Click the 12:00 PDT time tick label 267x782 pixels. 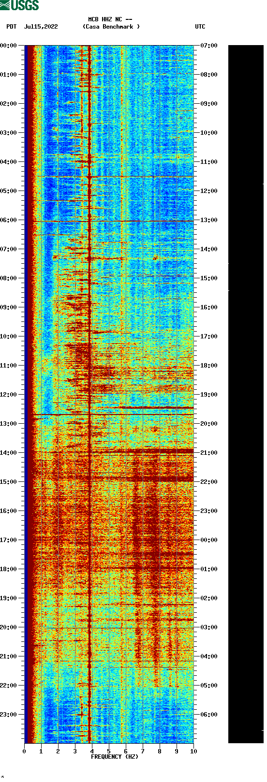[x=9, y=395]
